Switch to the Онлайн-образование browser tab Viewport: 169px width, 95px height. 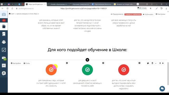click(x=58, y=4)
